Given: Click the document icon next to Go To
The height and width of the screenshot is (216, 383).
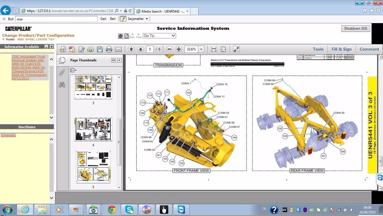Looking at the screenshot, I should [x=126, y=36].
